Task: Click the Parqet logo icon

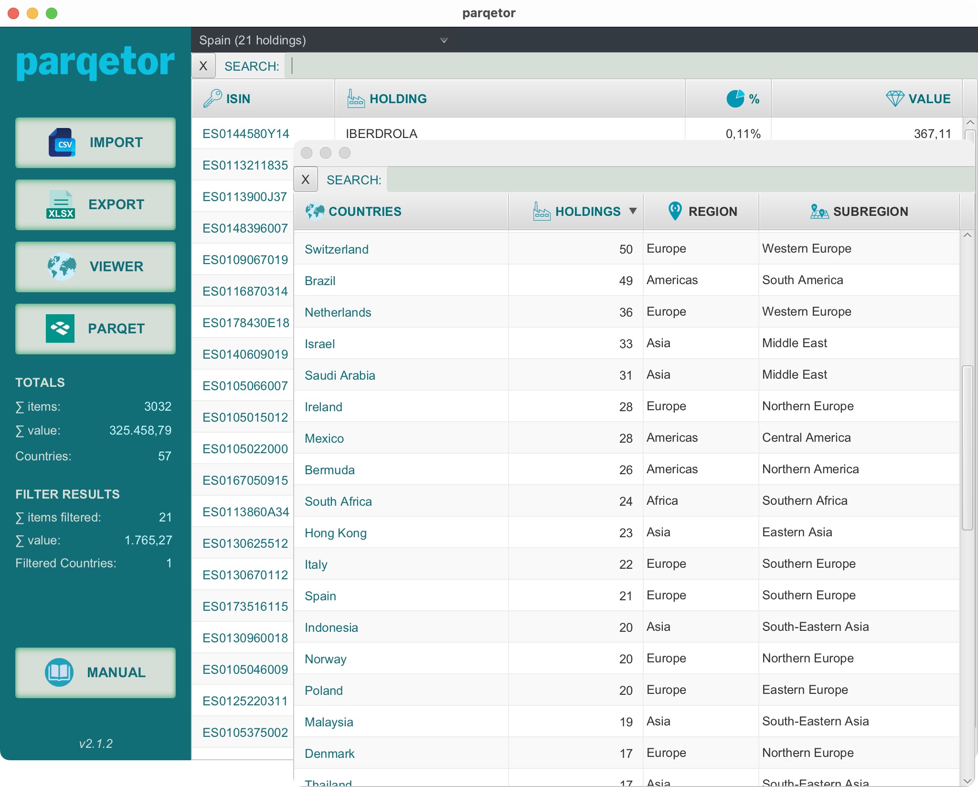Action: click(x=60, y=329)
